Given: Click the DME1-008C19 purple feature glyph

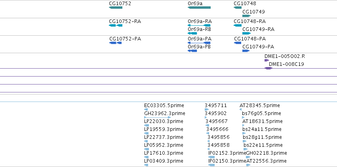Looking at the screenshot, I should (x=268, y=68).
